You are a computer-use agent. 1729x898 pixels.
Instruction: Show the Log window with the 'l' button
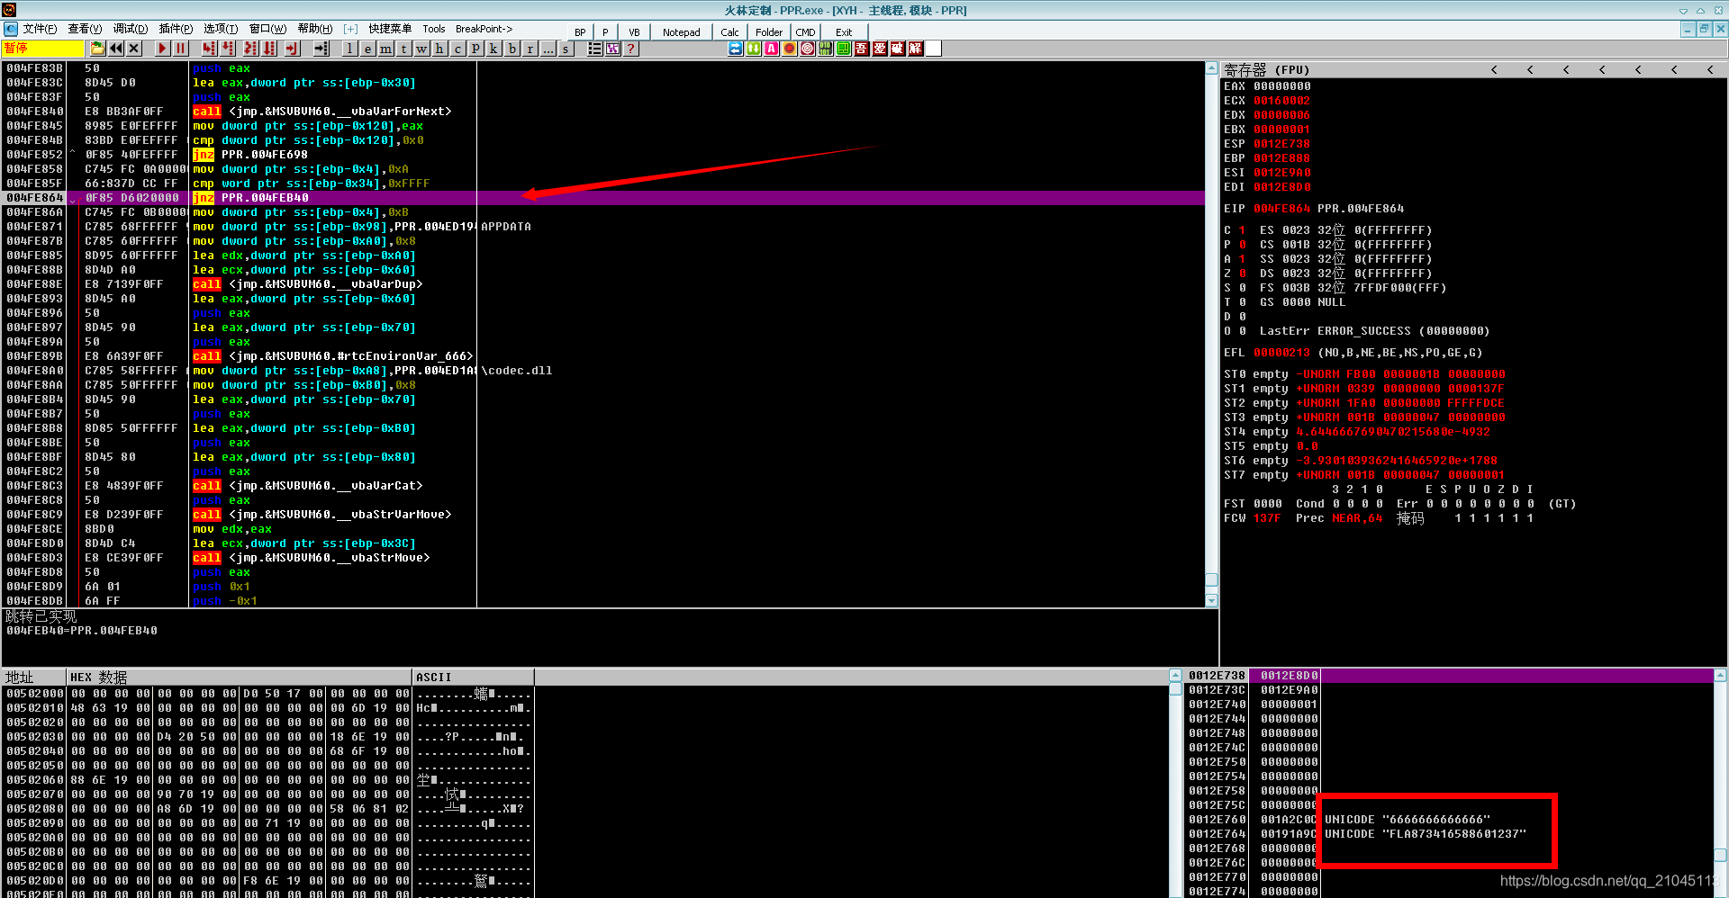pyautogui.click(x=349, y=49)
